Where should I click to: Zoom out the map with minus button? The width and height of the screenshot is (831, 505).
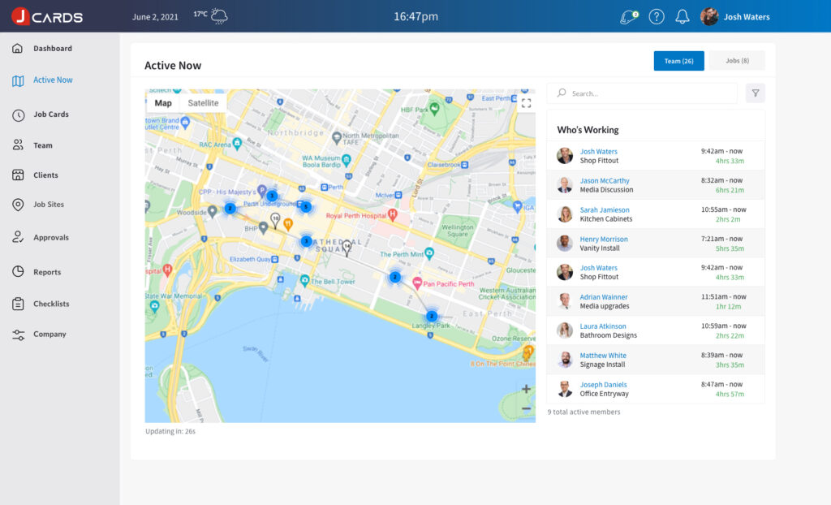(526, 408)
